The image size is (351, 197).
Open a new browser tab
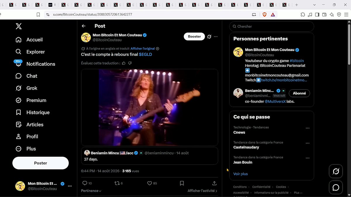[297, 5]
